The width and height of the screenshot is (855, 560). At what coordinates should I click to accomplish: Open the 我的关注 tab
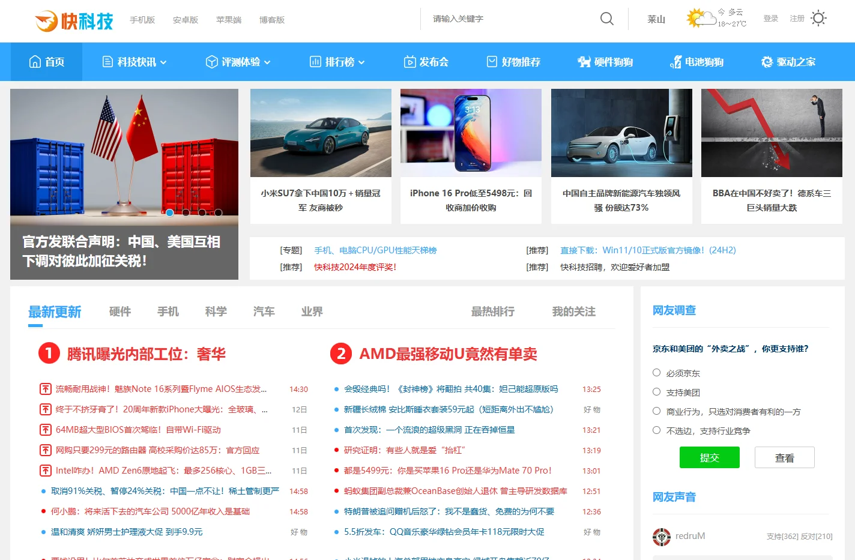click(574, 312)
